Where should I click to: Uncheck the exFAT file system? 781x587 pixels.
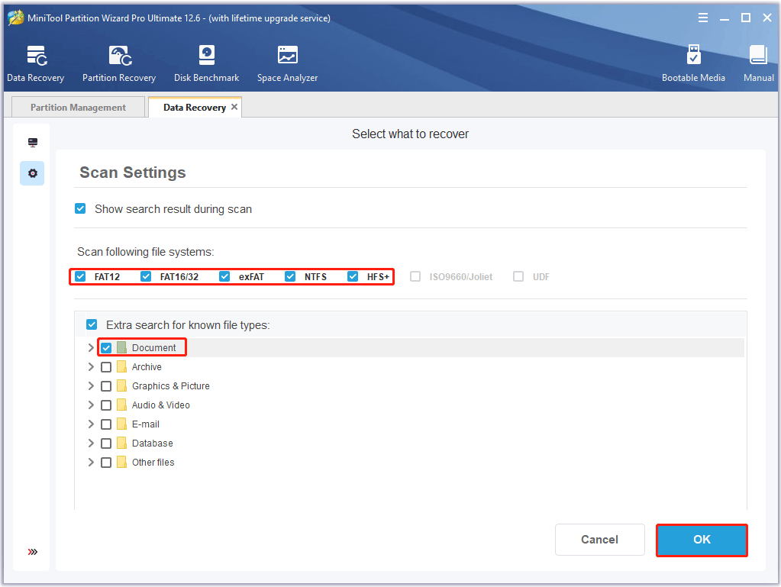224,276
